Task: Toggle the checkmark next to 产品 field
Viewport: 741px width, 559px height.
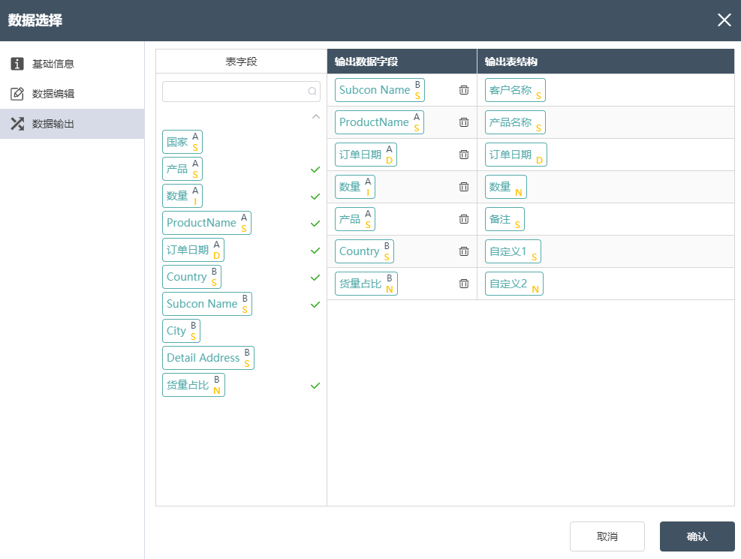Action: [x=315, y=170]
